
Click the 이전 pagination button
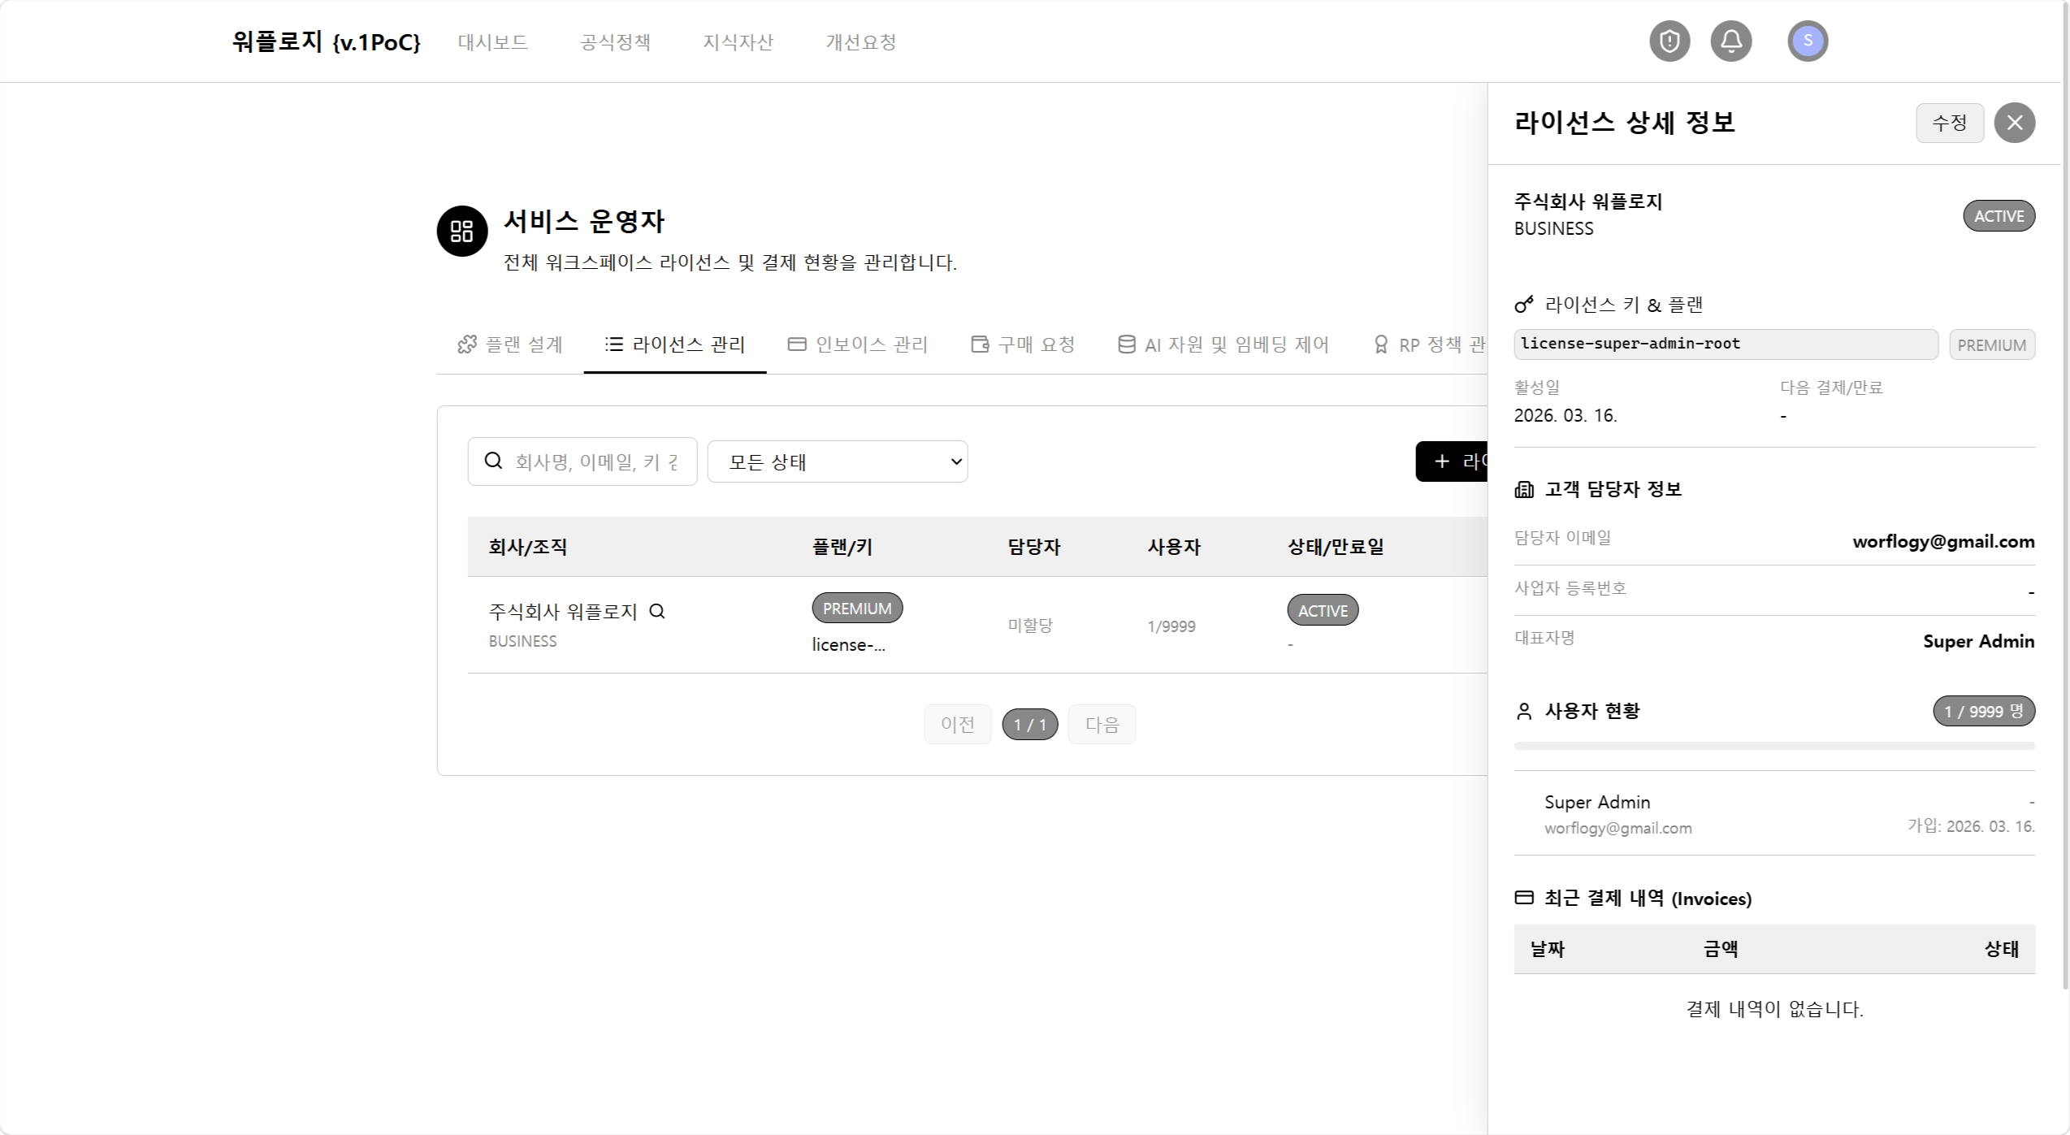(x=958, y=724)
